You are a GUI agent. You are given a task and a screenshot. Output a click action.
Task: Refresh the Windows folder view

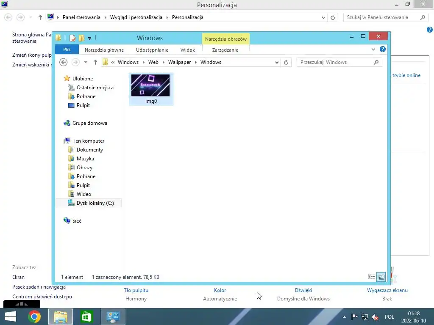click(x=286, y=63)
